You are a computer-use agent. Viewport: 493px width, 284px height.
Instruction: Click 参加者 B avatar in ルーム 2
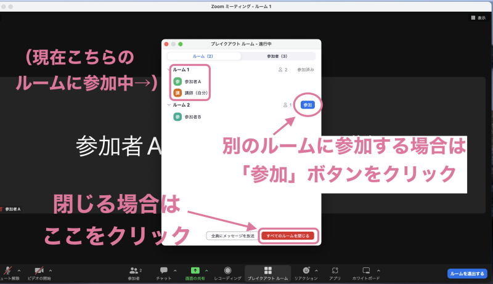pos(177,117)
